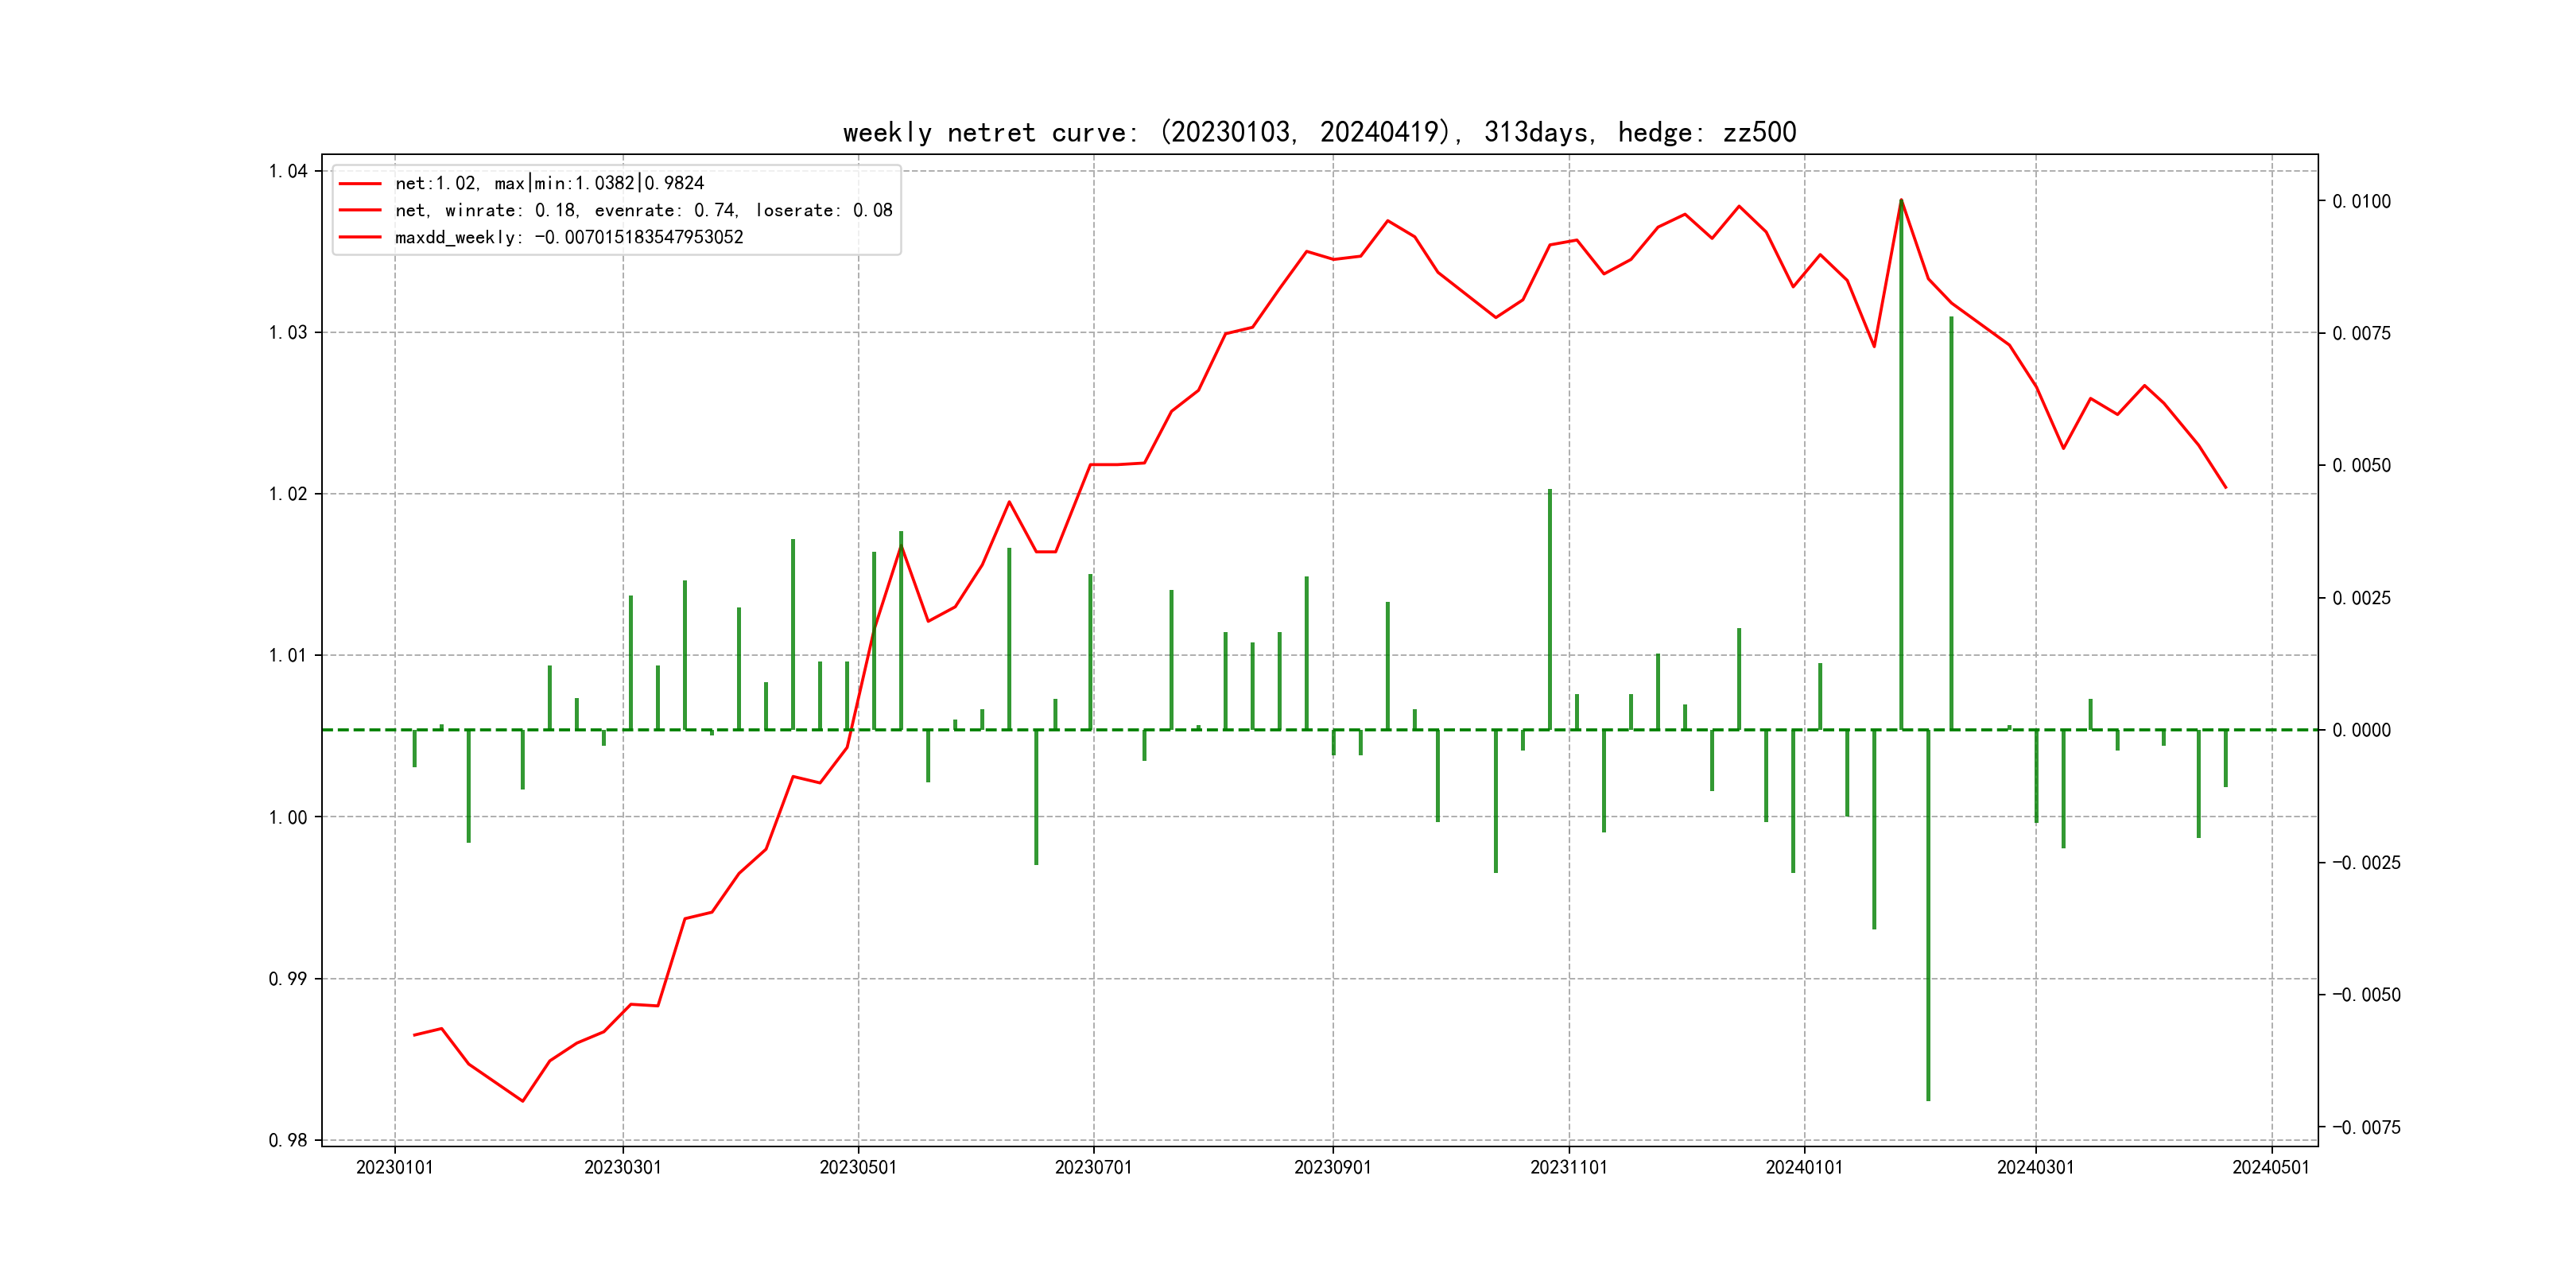Click the 1.00 left y-axis label
The height and width of the screenshot is (1288, 2576).
(288, 817)
